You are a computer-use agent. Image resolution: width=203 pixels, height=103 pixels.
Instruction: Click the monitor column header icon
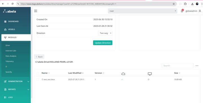[x=150, y=74]
